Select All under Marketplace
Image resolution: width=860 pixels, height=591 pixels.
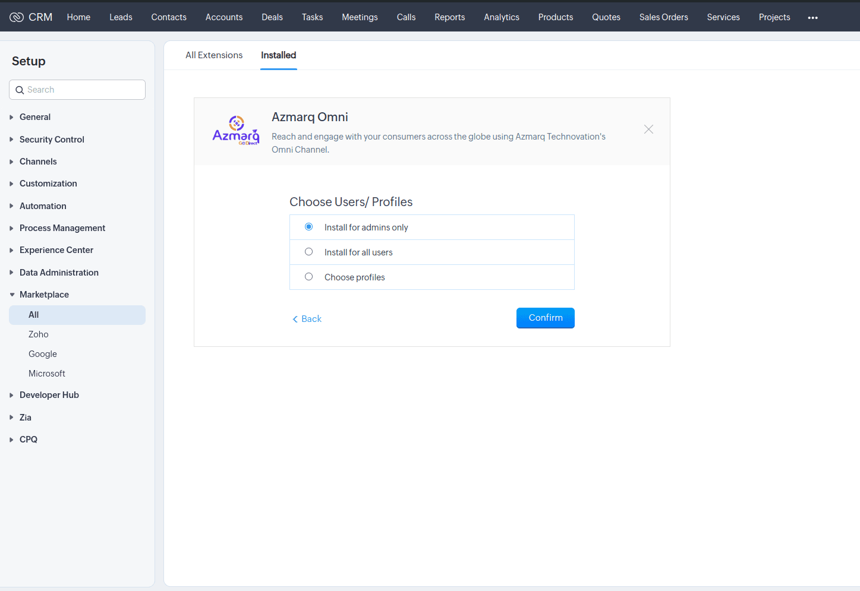(77, 315)
